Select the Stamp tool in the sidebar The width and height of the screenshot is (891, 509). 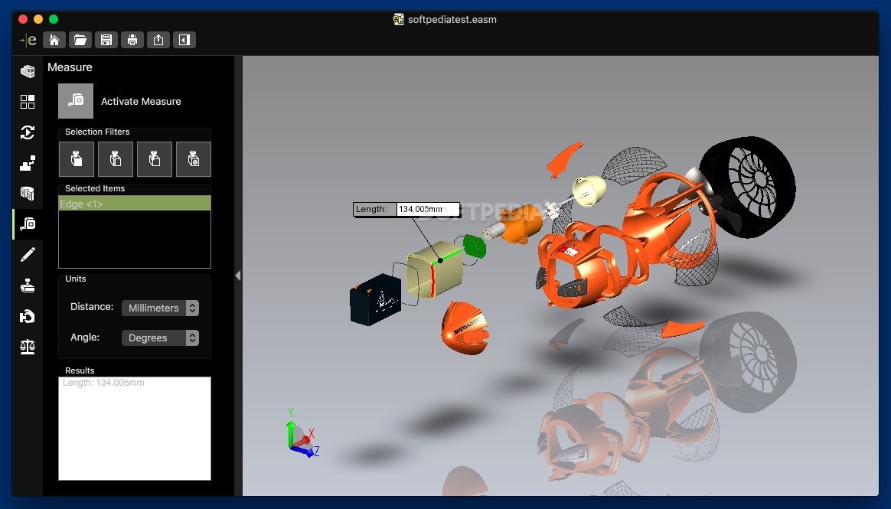(x=28, y=285)
